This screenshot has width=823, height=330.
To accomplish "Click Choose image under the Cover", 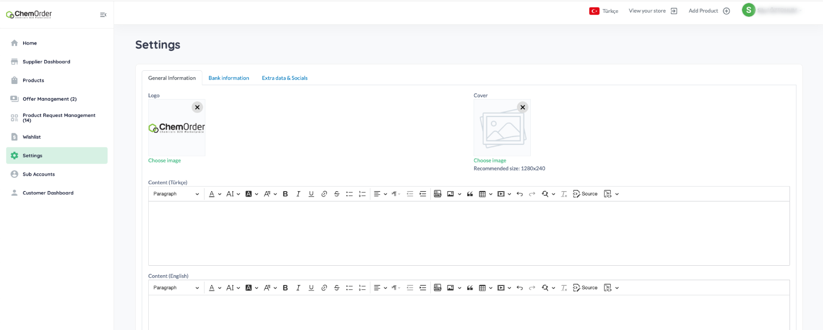I will (x=490, y=161).
